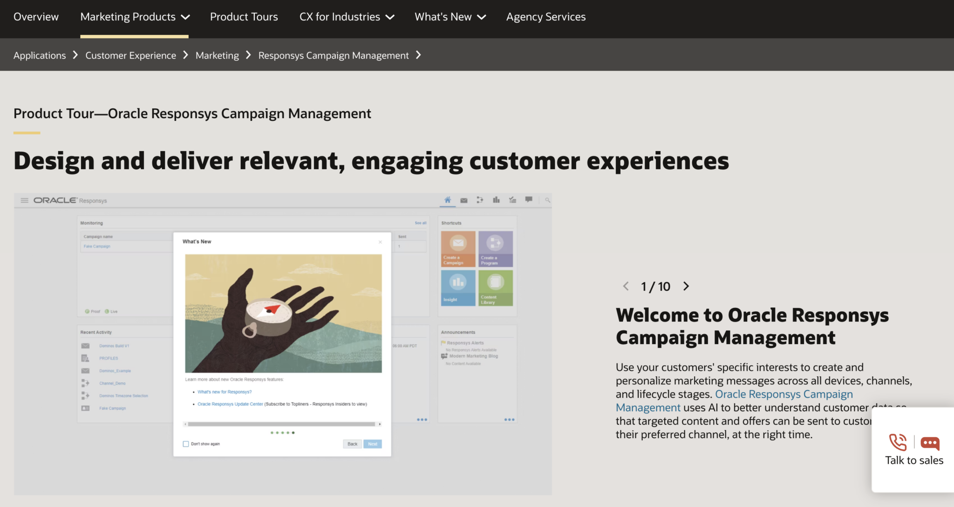Open the Product Tours nav item

coord(244,17)
